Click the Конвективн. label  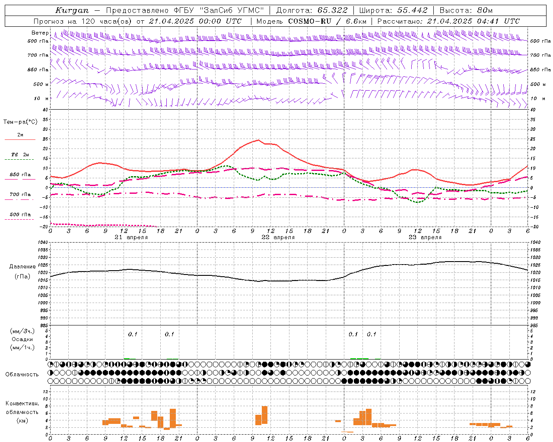[x=22, y=404]
